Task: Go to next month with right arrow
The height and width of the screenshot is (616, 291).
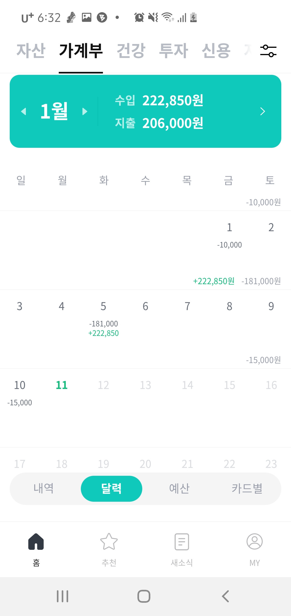Action: click(85, 111)
